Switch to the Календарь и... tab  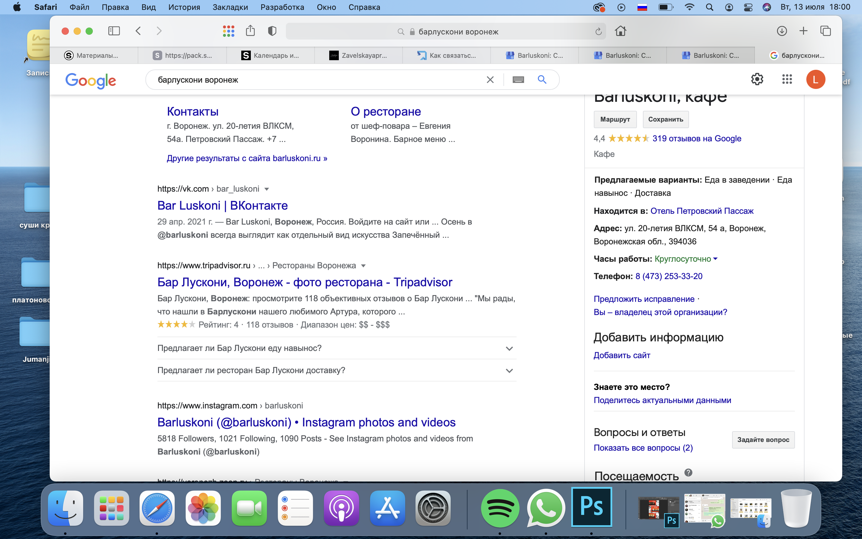(270, 55)
